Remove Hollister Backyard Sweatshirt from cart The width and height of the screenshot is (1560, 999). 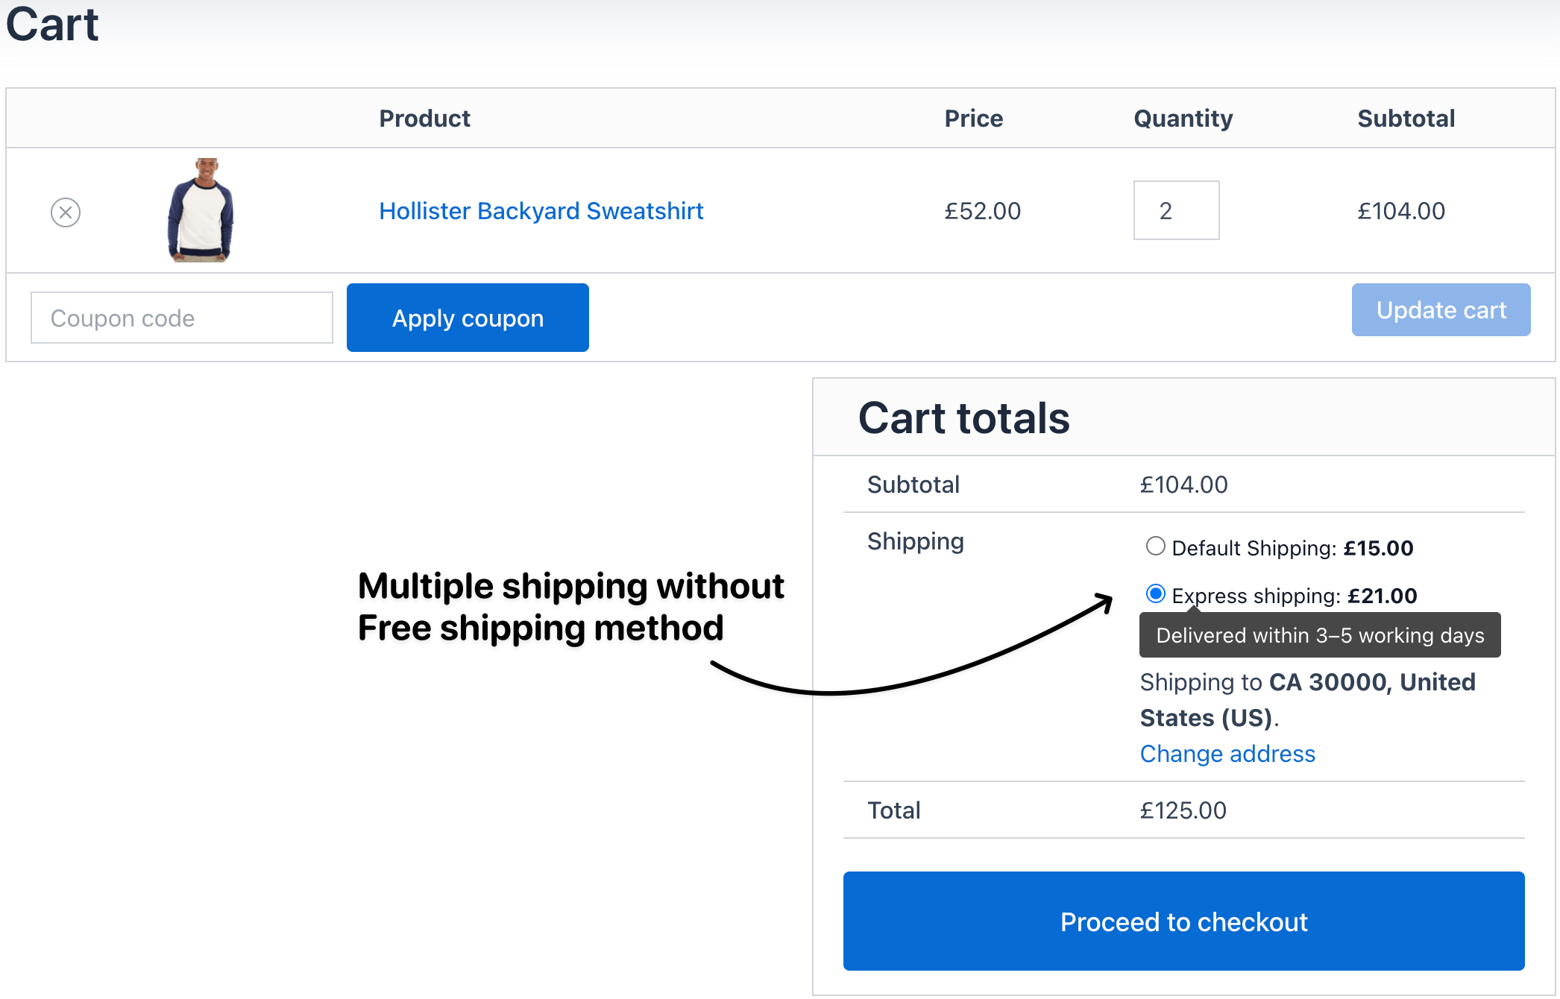[66, 212]
